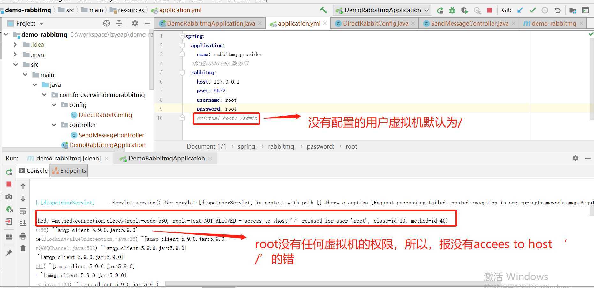Fold the rabbitmq block at line 5
594x288 pixels.
pos(182,72)
